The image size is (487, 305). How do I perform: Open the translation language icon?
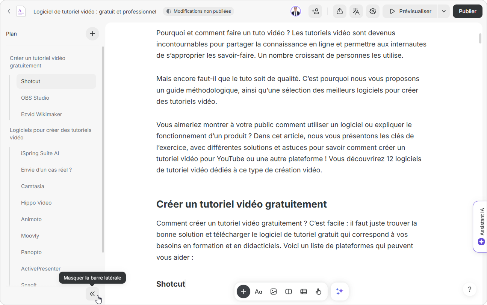356,11
